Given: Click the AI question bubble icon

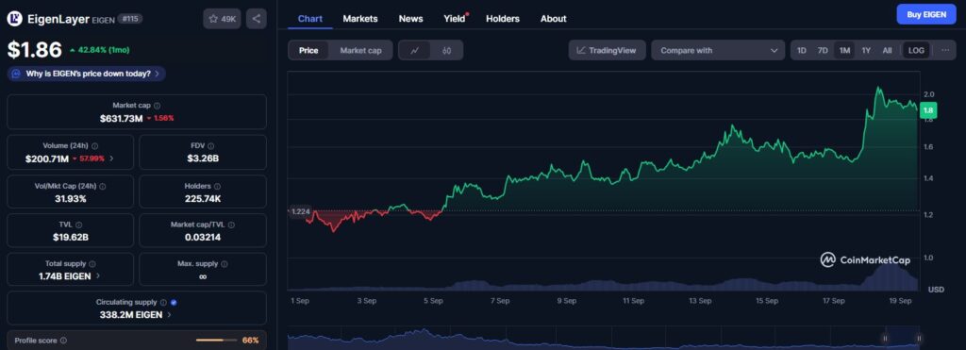Looking at the screenshot, I should pyautogui.click(x=17, y=74).
